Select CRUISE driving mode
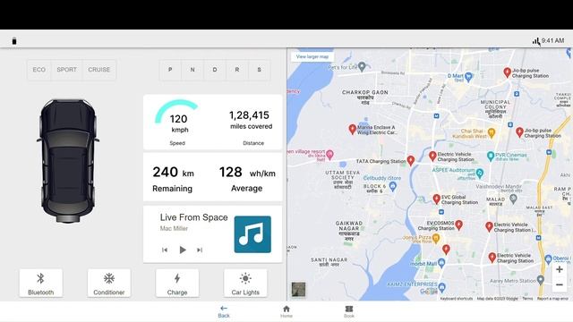The width and height of the screenshot is (573, 322). [x=99, y=70]
